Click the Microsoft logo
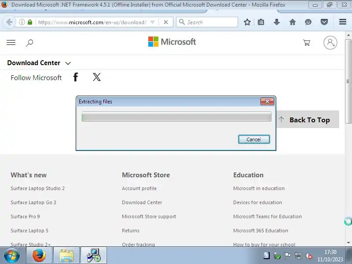Image resolution: width=352 pixels, height=264 pixels. [x=172, y=42]
